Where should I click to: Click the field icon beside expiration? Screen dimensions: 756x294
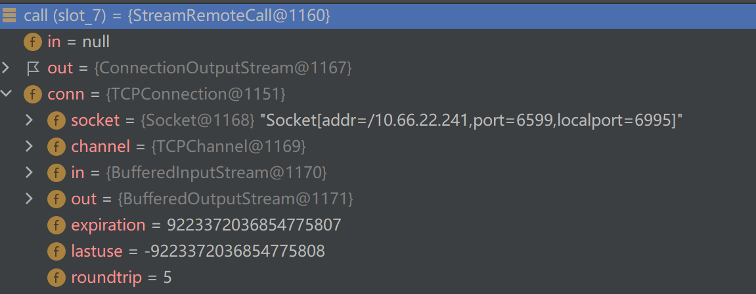(56, 225)
